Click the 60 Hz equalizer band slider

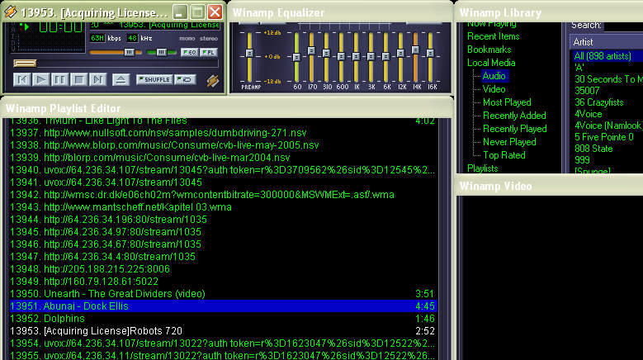click(x=297, y=58)
